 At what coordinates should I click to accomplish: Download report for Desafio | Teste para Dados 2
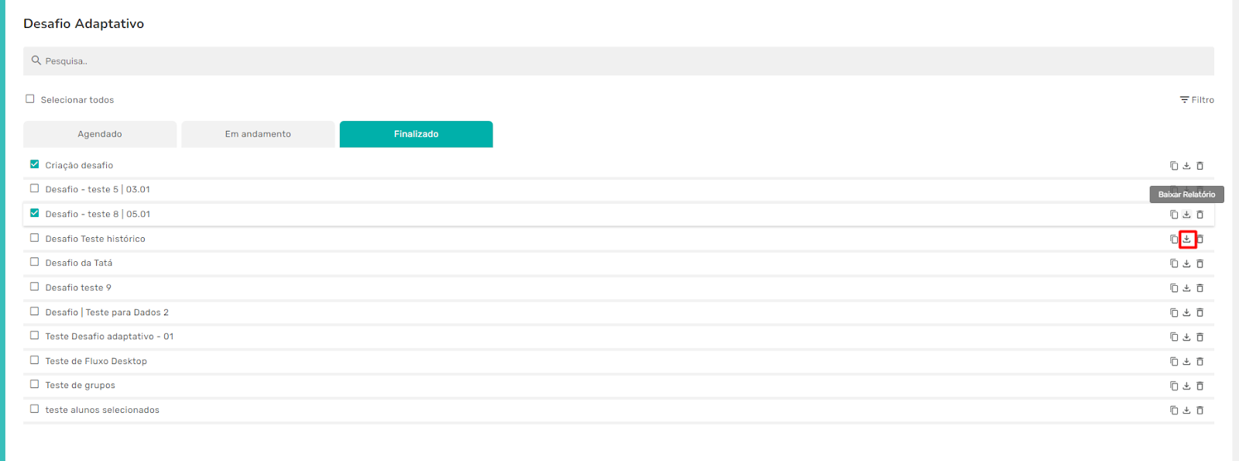click(x=1186, y=313)
